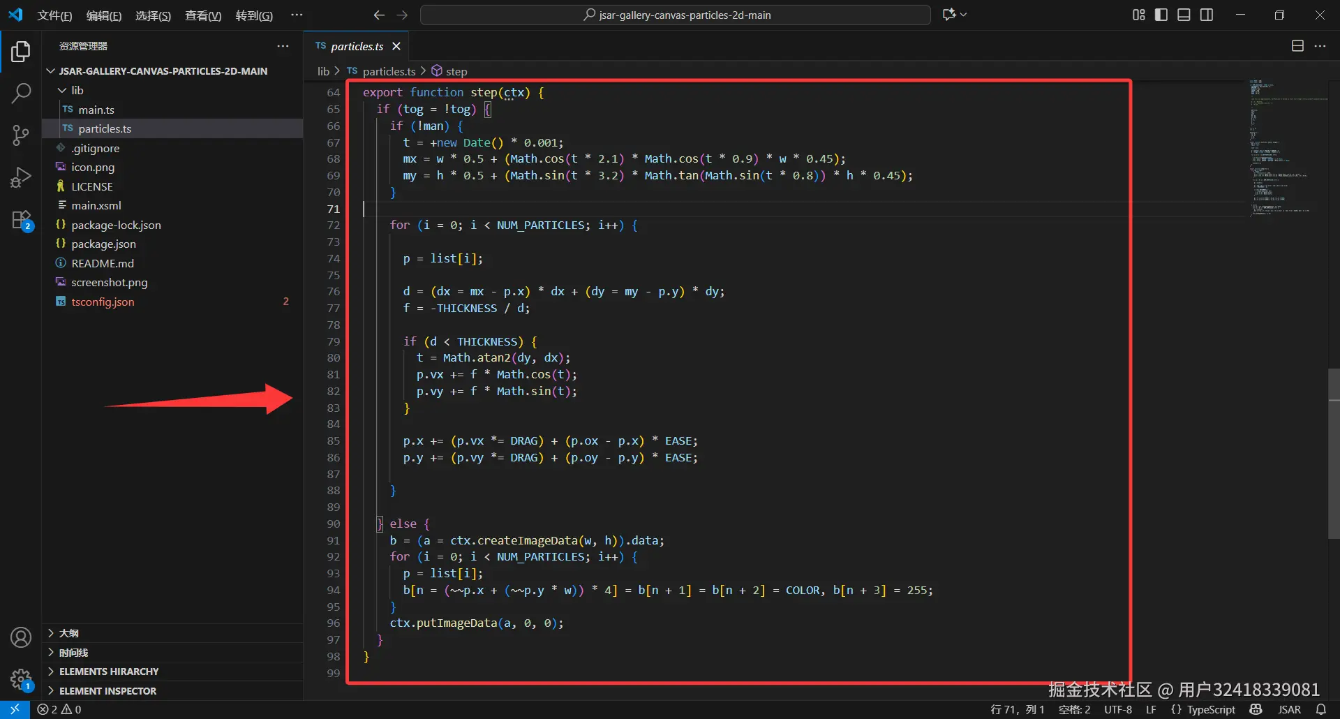The image size is (1340, 719).
Task: Open the 文件(F) menu
Action: click(54, 15)
